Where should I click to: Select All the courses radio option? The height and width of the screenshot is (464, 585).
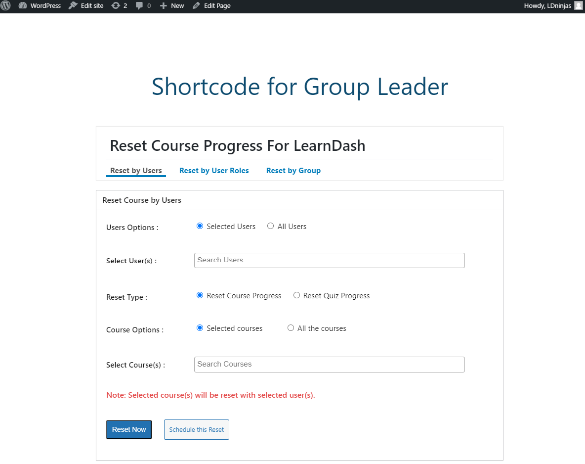click(x=291, y=328)
